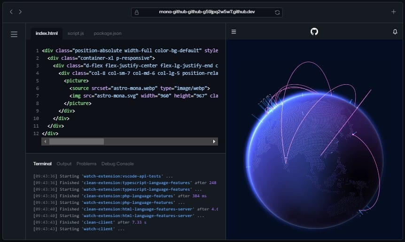The height and width of the screenshot is (242, 405).
Task: Switch to Debug Console tab
Action: [x=117, y=164]
